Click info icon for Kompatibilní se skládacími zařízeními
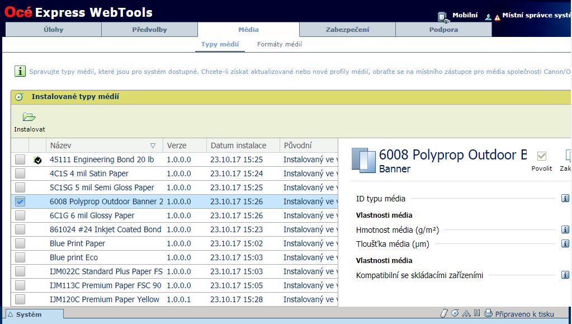The height and width of the screenshot is (324, 572). coord(565,275)
